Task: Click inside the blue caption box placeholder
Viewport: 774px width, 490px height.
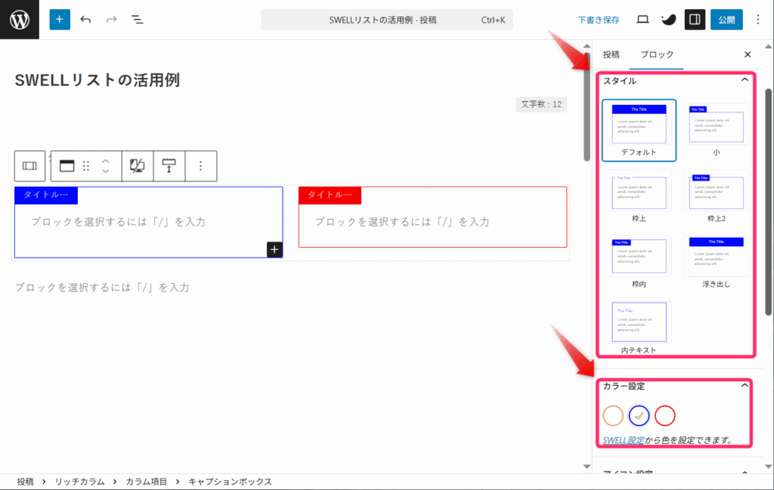Action: [x=119, y=222]
